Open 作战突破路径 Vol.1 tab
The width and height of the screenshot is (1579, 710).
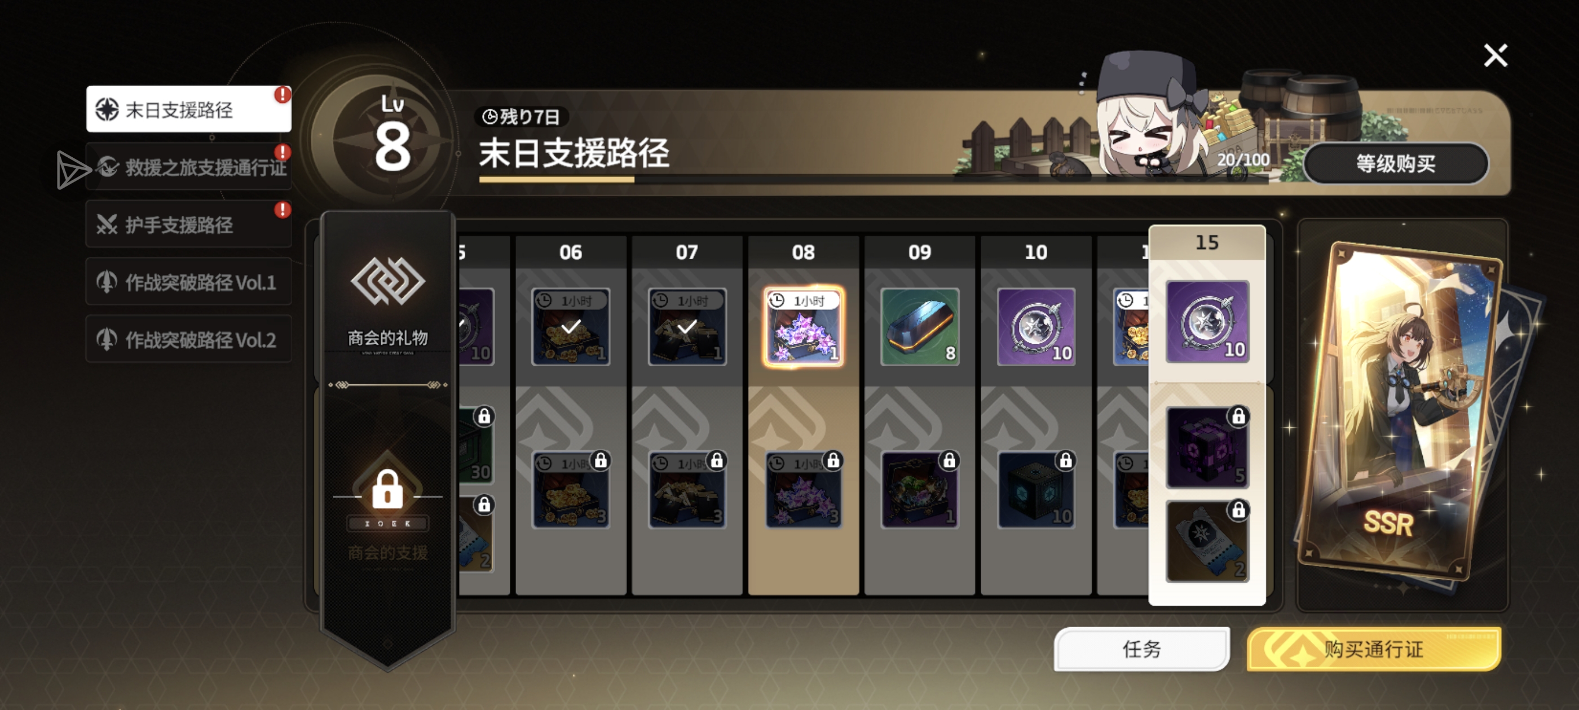click(x=188, y=282)
